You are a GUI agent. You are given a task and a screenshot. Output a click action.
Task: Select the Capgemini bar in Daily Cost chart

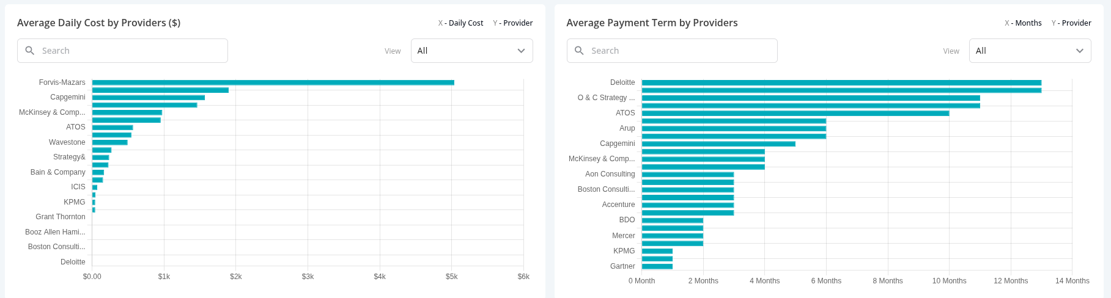149,98
